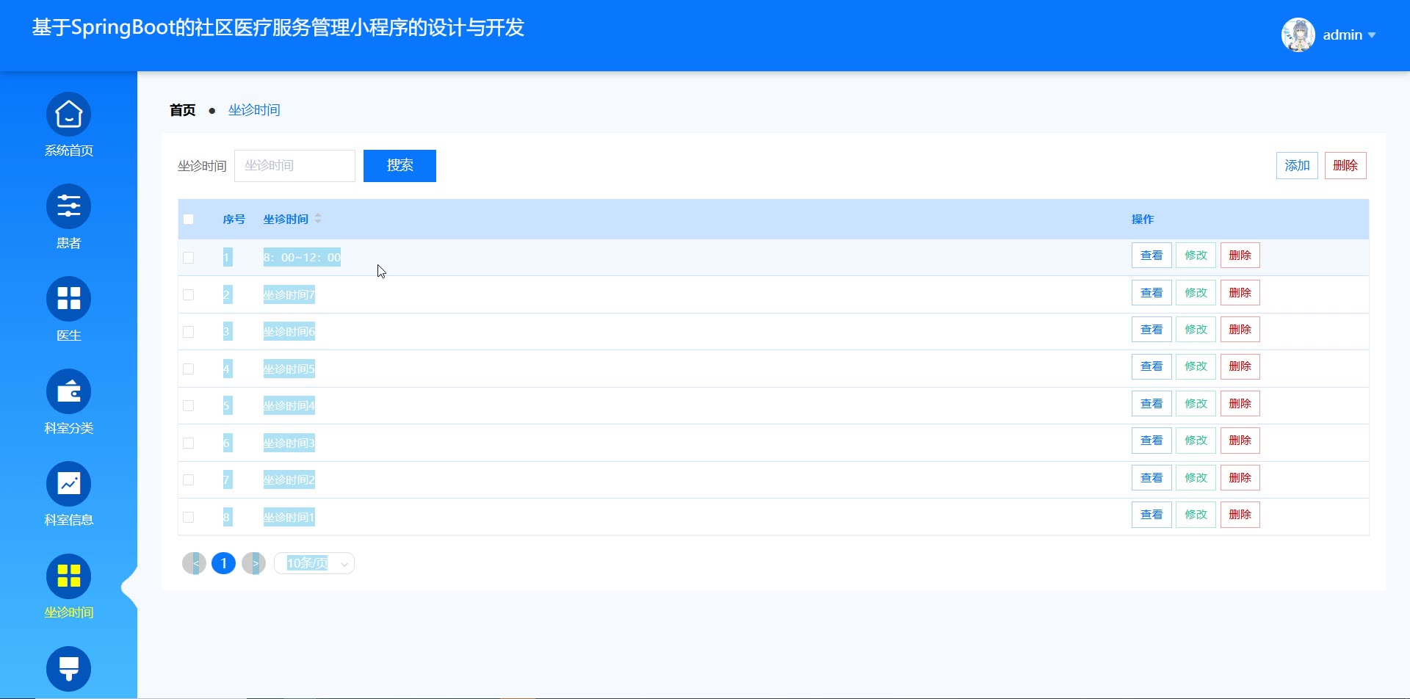Click the blue 搜索 button
Image resolution: width=1410 pixels, height=699 pixels.
tap(399, 166)
